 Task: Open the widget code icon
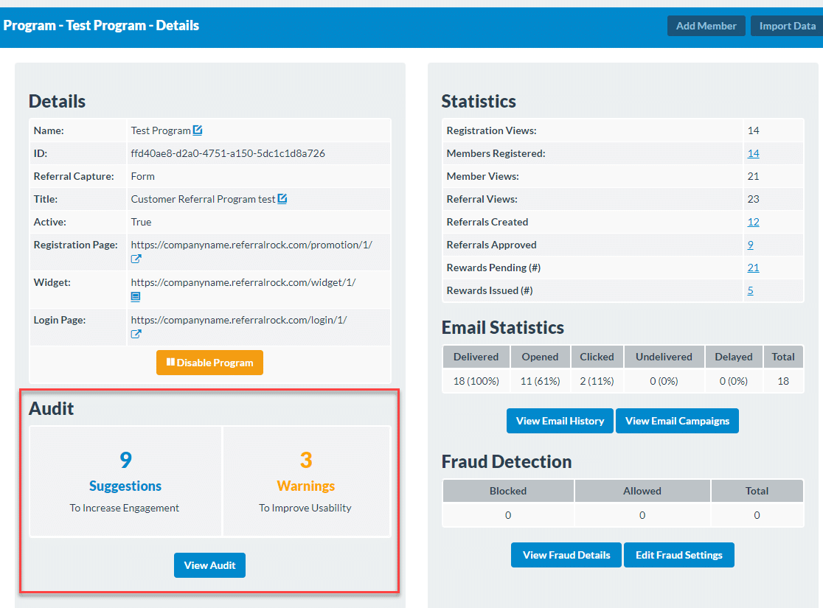point(136,297)
